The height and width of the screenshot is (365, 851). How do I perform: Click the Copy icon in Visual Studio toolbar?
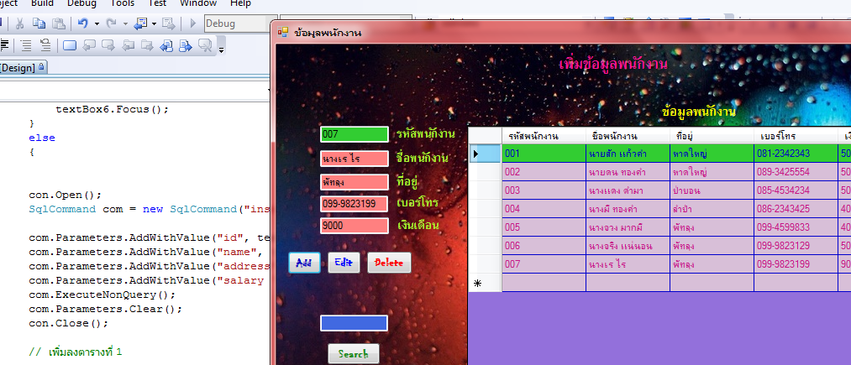coord(39,23)
